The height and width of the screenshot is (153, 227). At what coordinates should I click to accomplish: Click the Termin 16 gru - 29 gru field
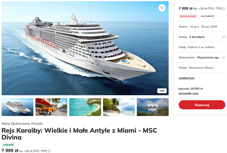pyautogui.click(x=202, y=27)
